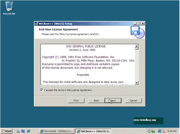Click the Print button
Image resolution: width=180 pixels, height=134 pixels.
[x=76, y=100]
